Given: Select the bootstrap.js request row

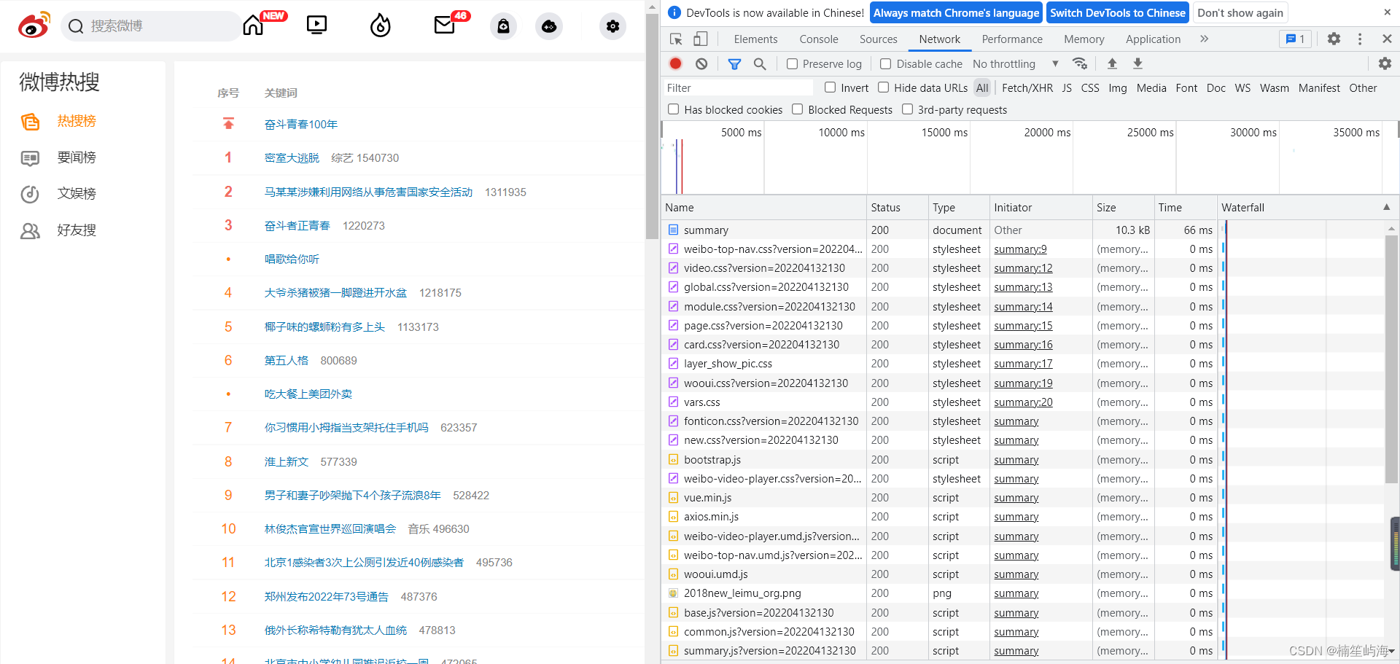Looking at the screenshot, I should pyautogui.click(x=941, y=460).
